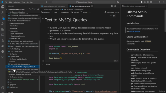Open more cell actions ellipsis

point(111,16)
